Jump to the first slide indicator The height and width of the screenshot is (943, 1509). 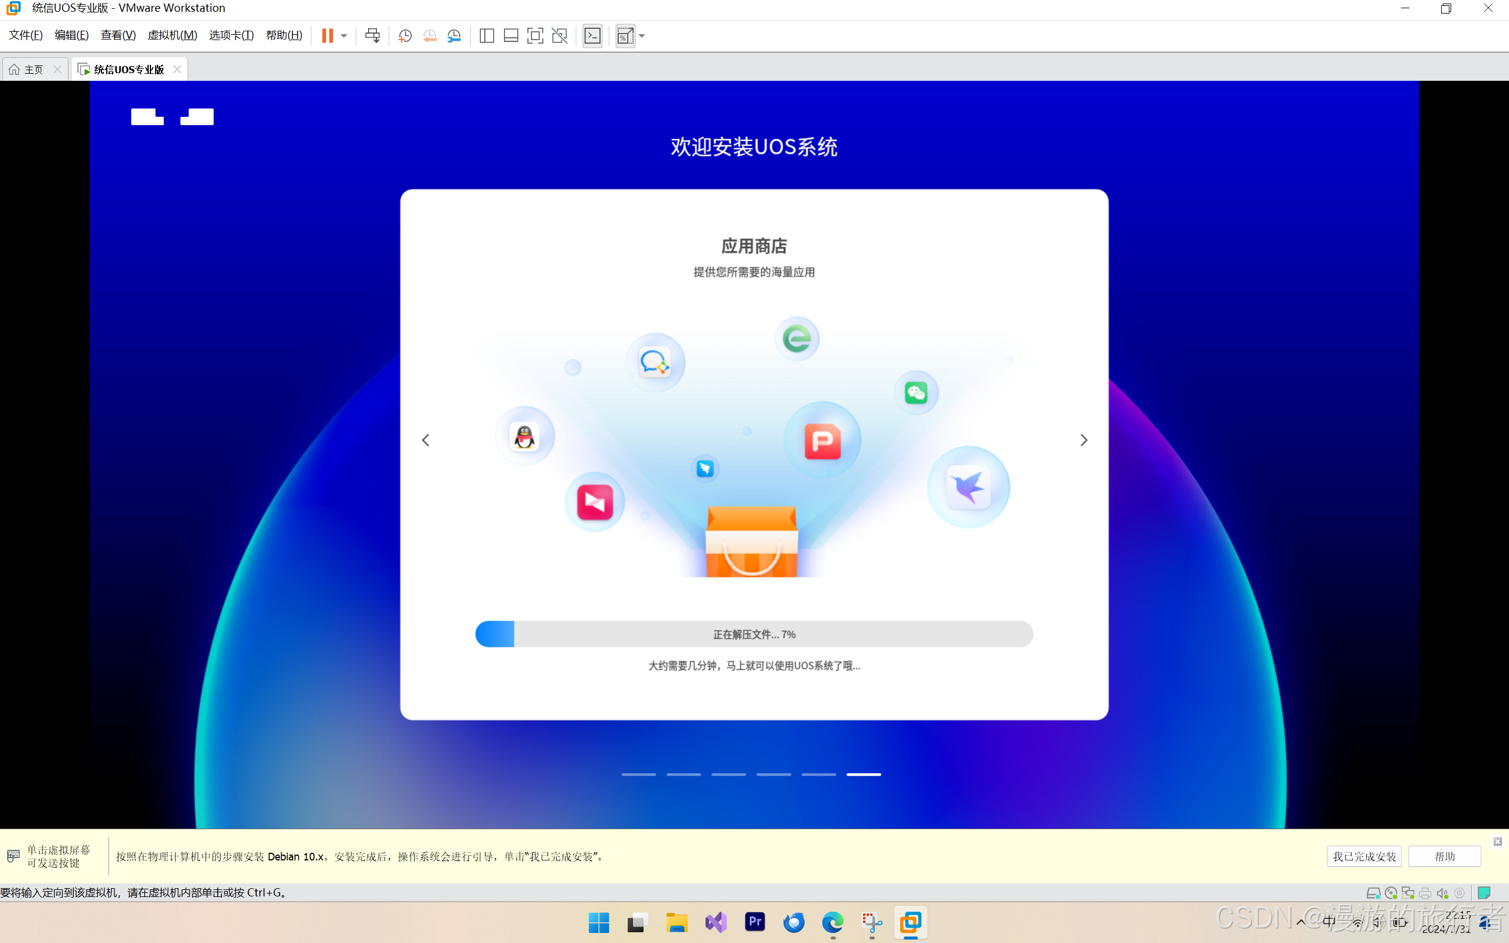tap(639, 774)
